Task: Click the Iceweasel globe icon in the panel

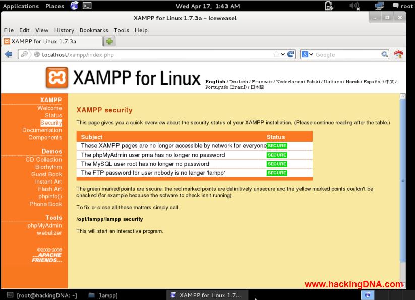Action: click(x=74, y=6)
